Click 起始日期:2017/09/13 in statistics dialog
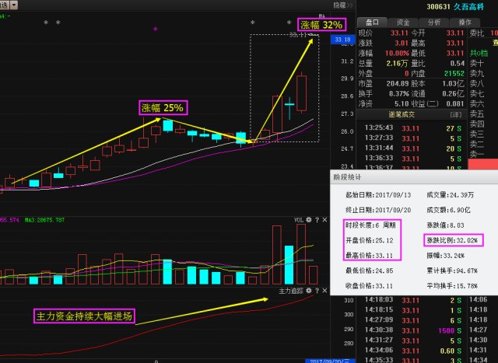498x363 pixels. click(x=378, y=195)
